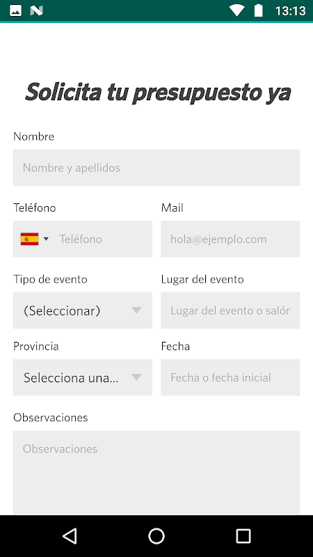The width and height of the screenshot is (313, 557).
Task: Tap the N notification icon in status bar
Action: 37,10
